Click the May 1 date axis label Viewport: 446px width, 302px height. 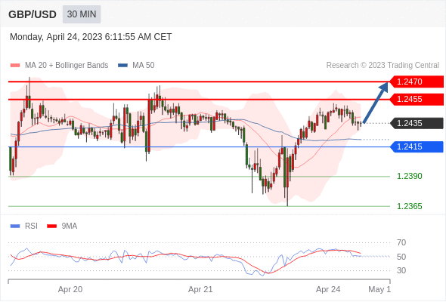379,289
